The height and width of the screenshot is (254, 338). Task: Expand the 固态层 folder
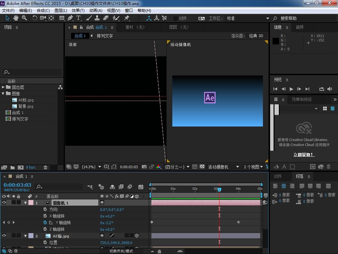click(x=3, y=87)
